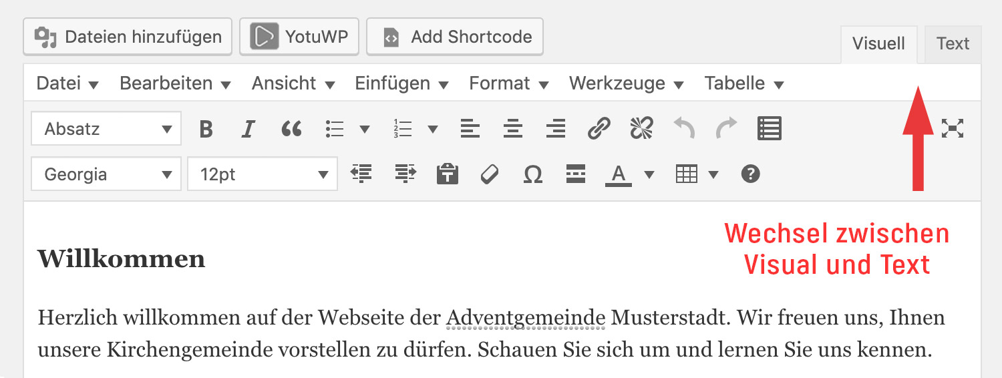Remove link with unlink icon
1002x378 pixels.
click(641, 128)
